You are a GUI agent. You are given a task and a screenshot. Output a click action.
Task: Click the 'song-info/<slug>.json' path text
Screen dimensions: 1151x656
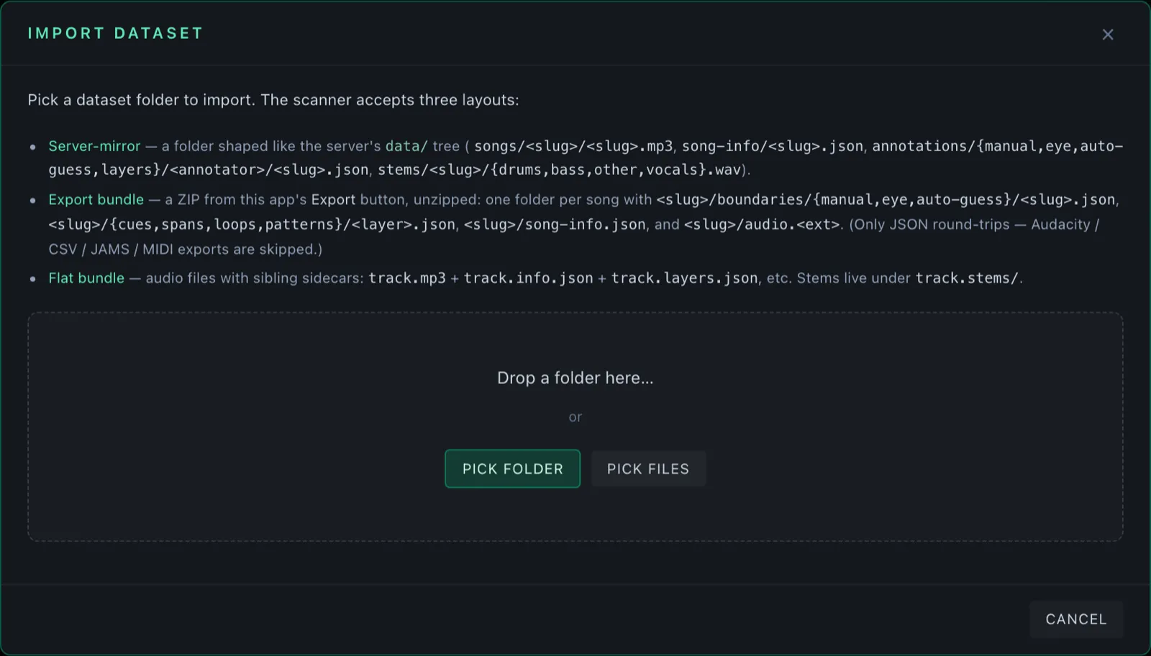coord(773,146)
